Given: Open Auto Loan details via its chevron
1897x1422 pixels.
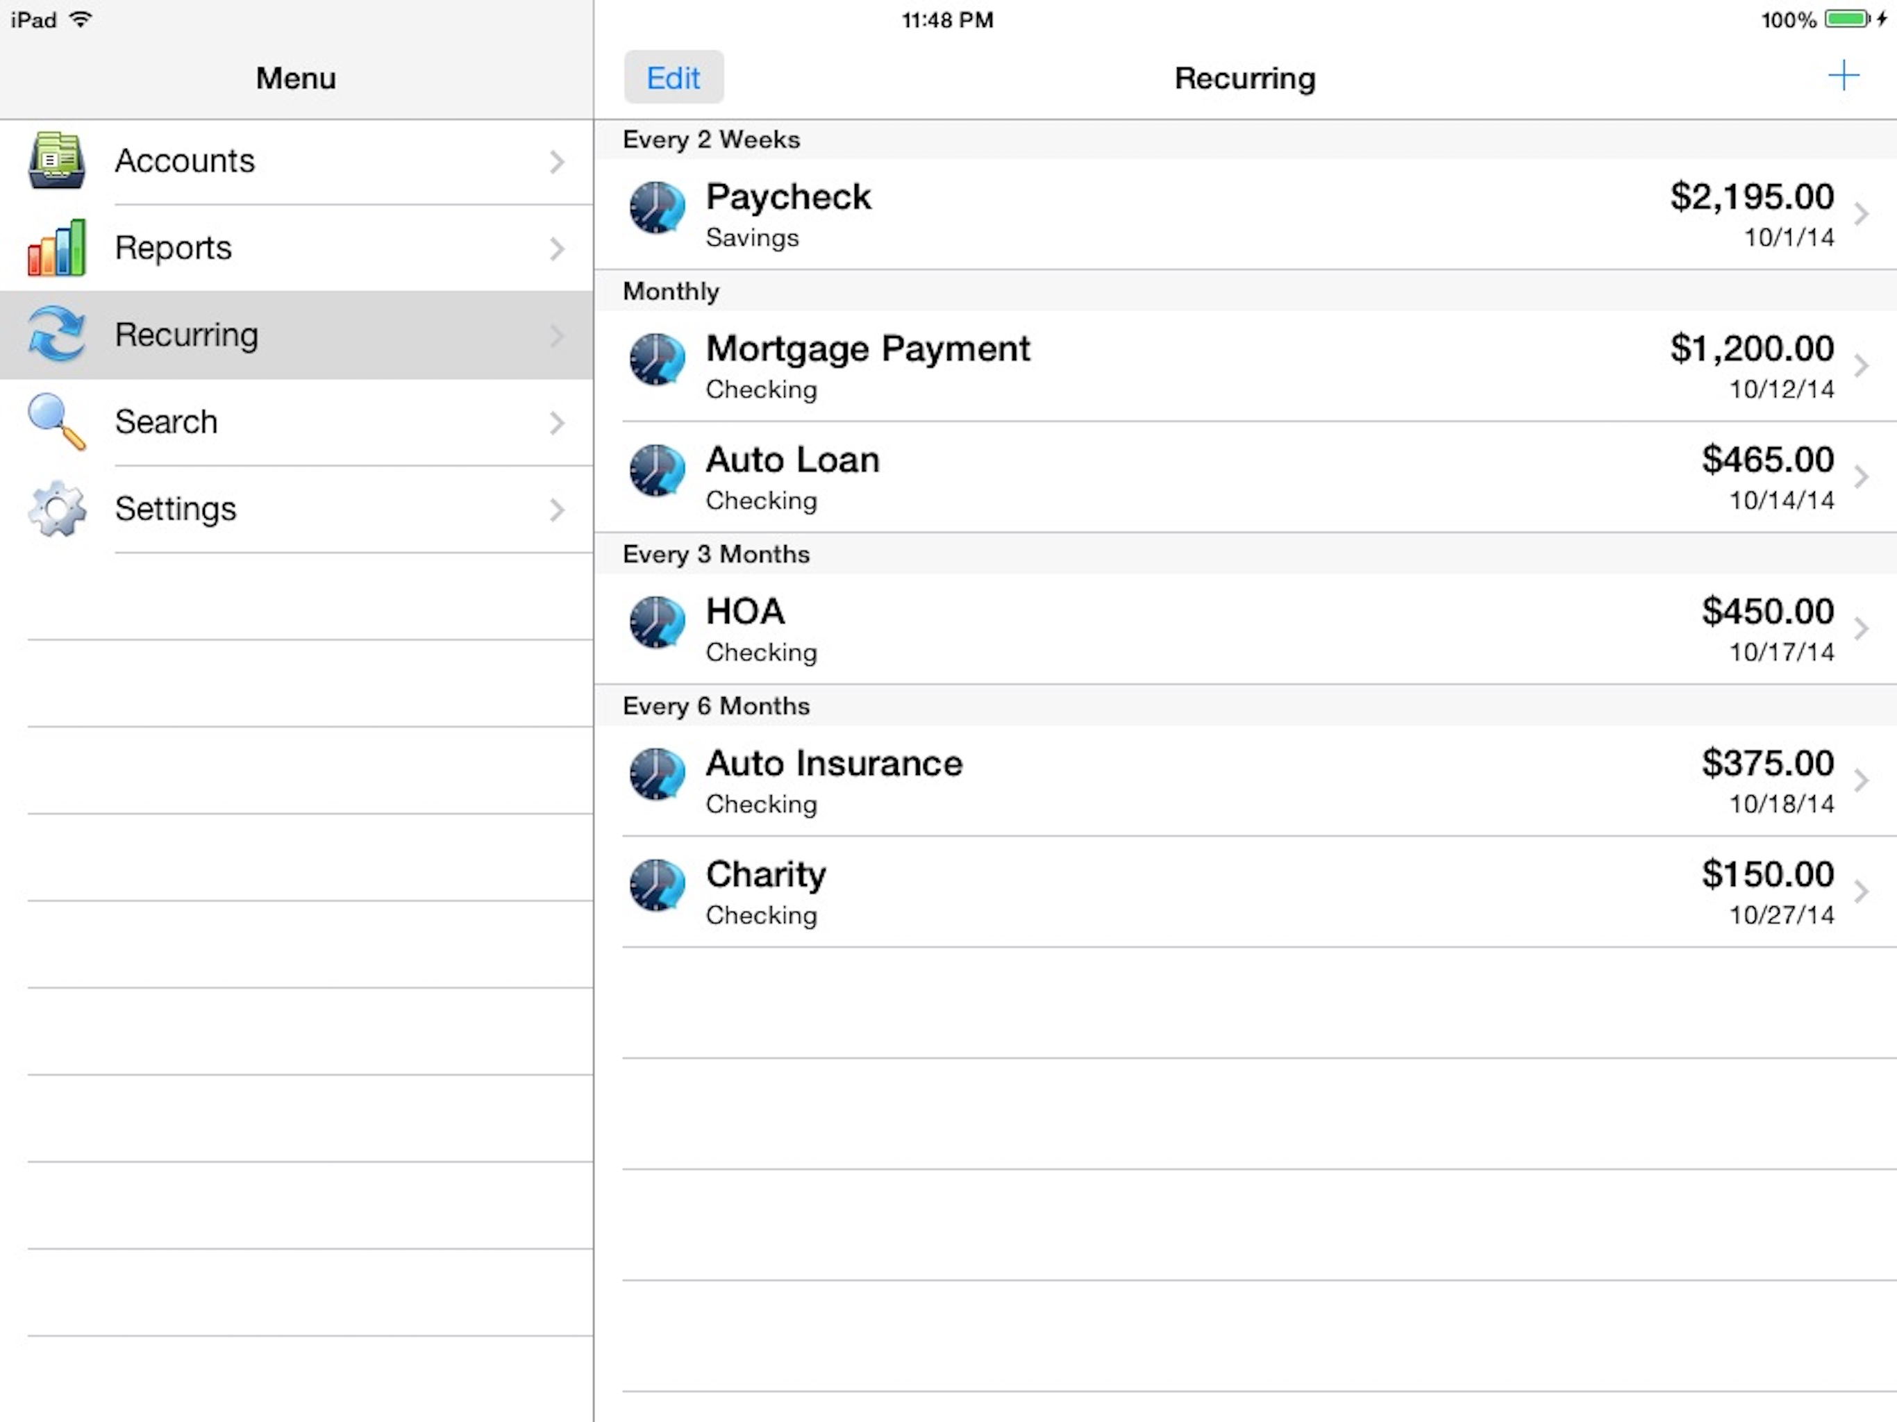Looking at the screenshot, I should 1860,477.
